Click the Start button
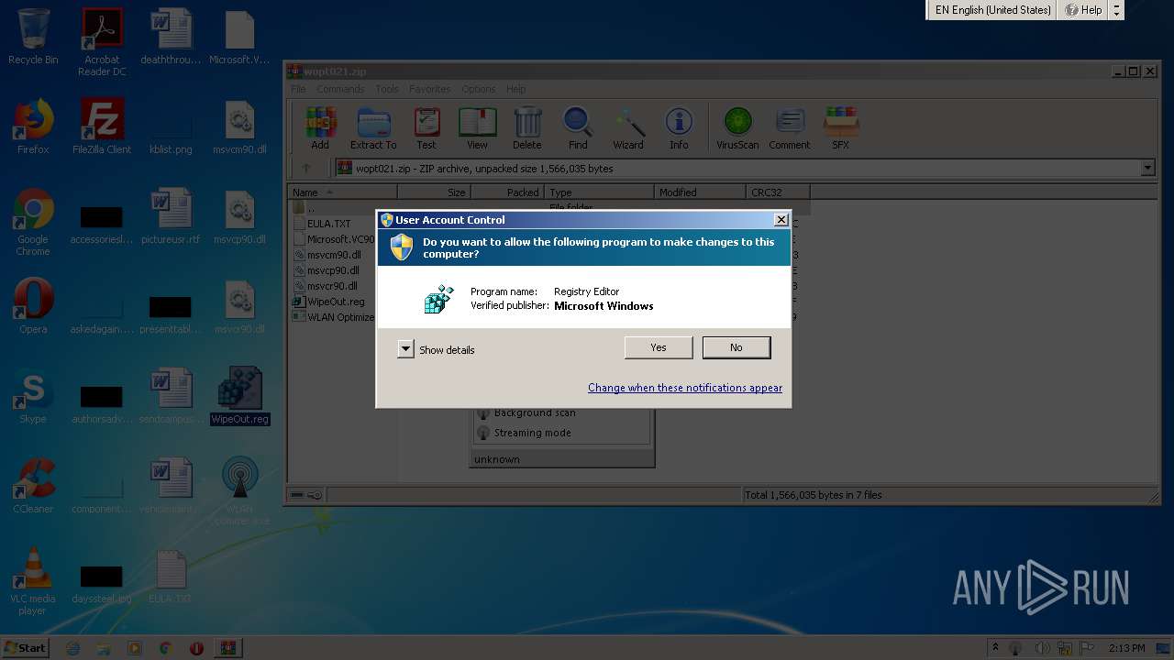 (x=26, y=648)
